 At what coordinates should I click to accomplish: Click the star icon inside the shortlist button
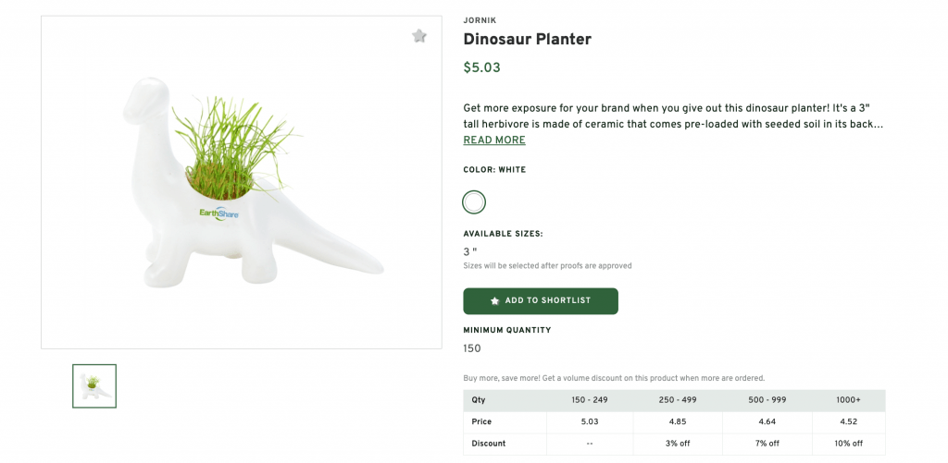(494, 301)
